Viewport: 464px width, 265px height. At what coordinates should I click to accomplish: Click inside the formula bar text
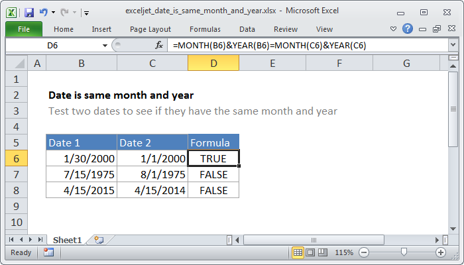click(x=269, y=46)
